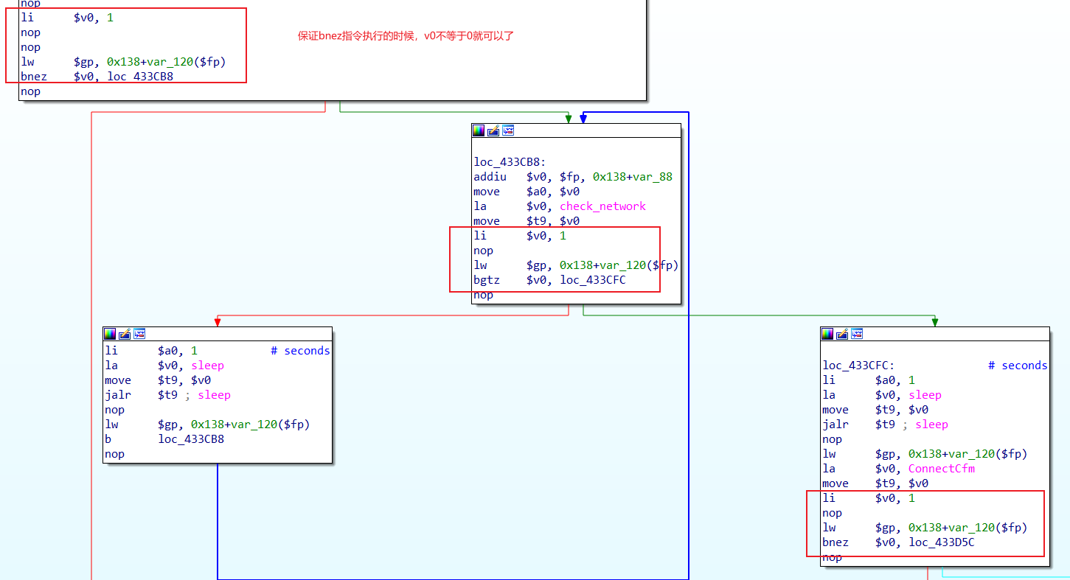Click 'la $v0, sleep' in loc_433CFC block
This screenshot has height=580, width=1070.
(x=881, y=395)
